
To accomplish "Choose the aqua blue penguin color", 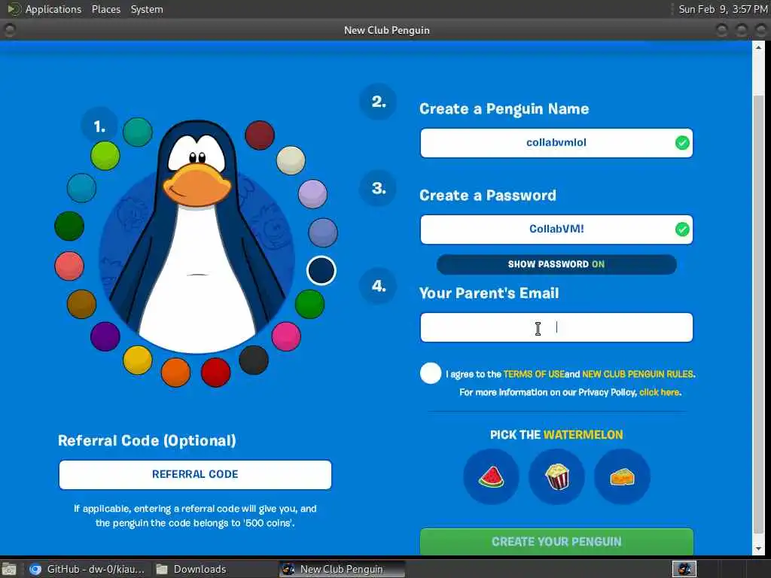I will 81,187.
